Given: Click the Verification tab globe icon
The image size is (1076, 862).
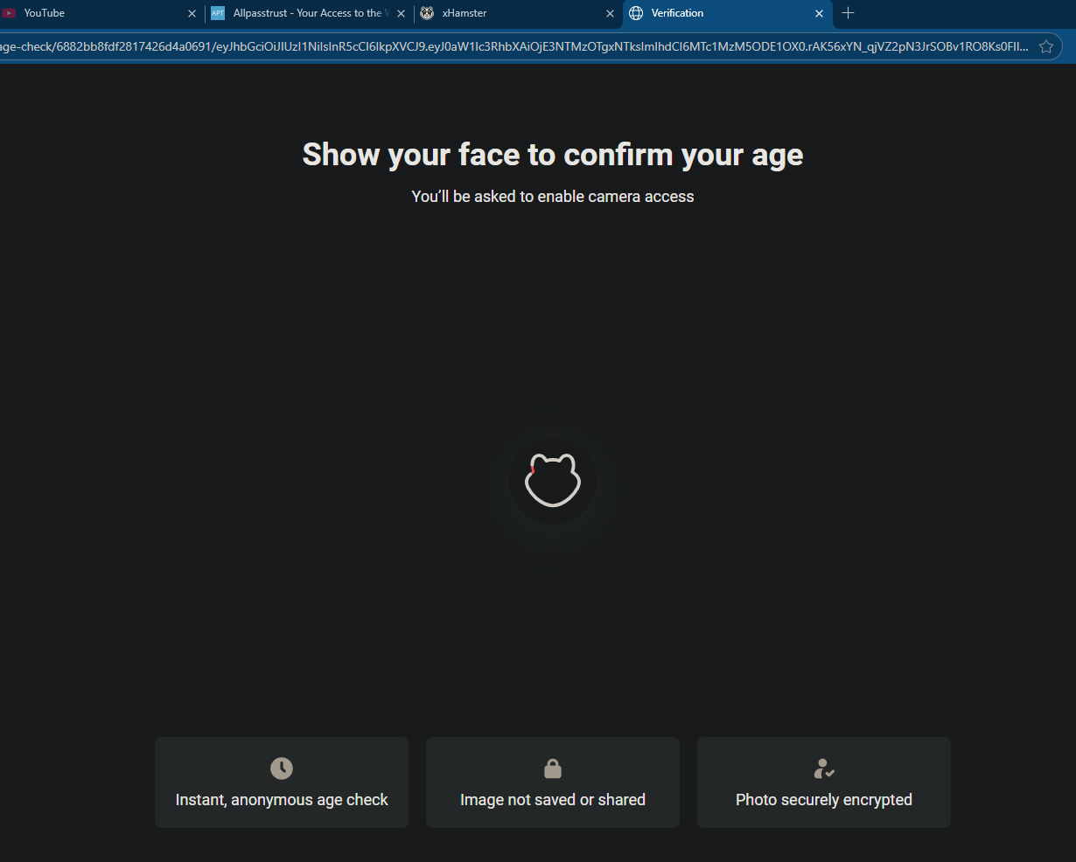Looking at the screenshot, I should [x=636, y=13].
